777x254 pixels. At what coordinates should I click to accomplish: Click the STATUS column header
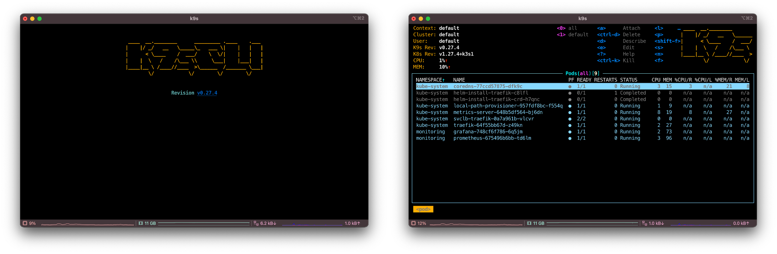629,80
